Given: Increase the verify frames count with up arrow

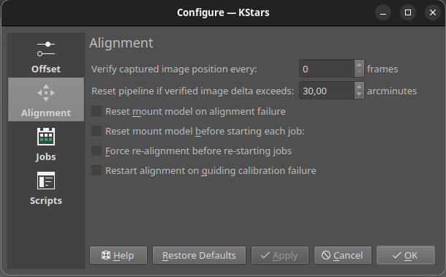Looking at the screenshot, I should point(359,65).
